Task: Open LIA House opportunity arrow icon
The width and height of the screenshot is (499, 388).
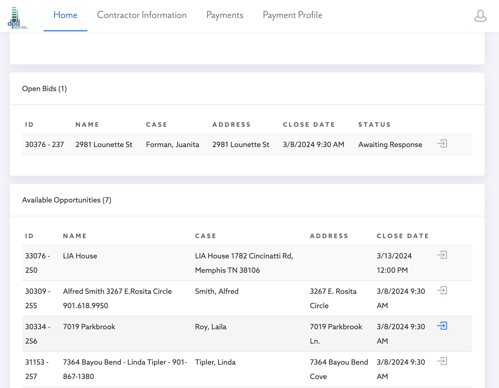Action: [x=442, y=255]
